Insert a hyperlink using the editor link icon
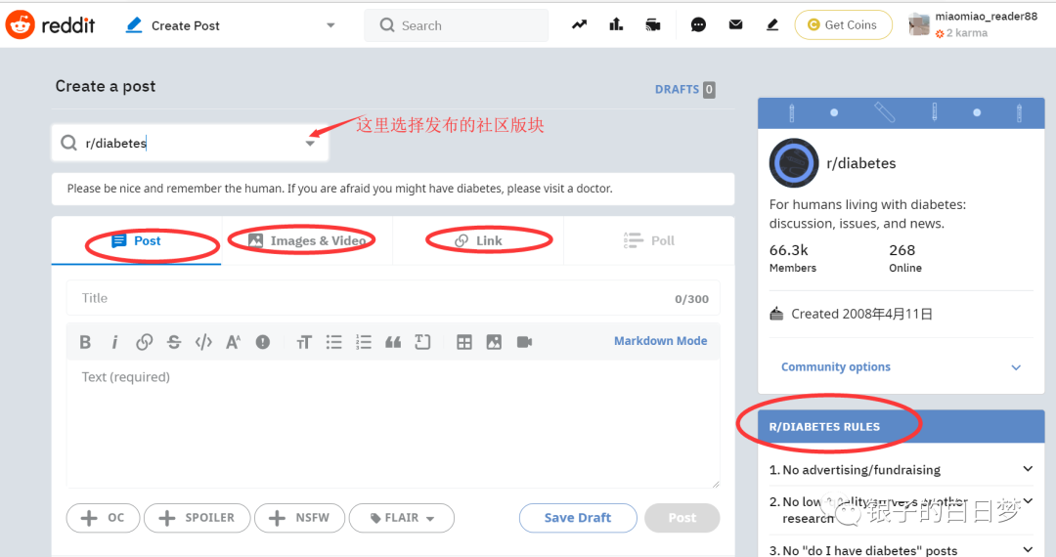 tap(144, 342)
